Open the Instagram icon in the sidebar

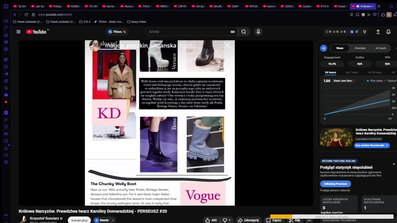click(x=6, y=81)
